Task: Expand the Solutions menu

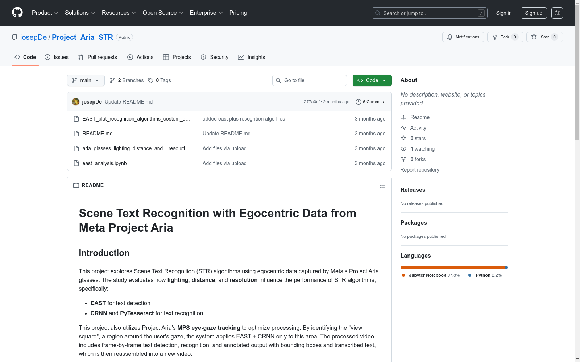Action: click(80, 13)
